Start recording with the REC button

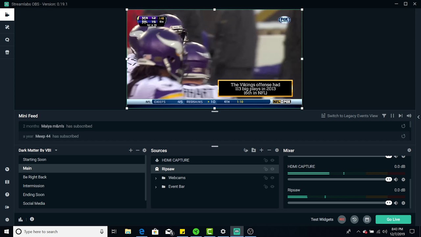[x=342, y=220]
